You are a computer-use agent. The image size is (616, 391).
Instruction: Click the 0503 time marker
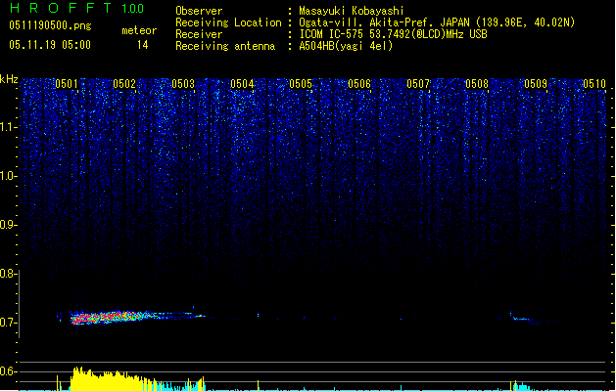[183, 84]
